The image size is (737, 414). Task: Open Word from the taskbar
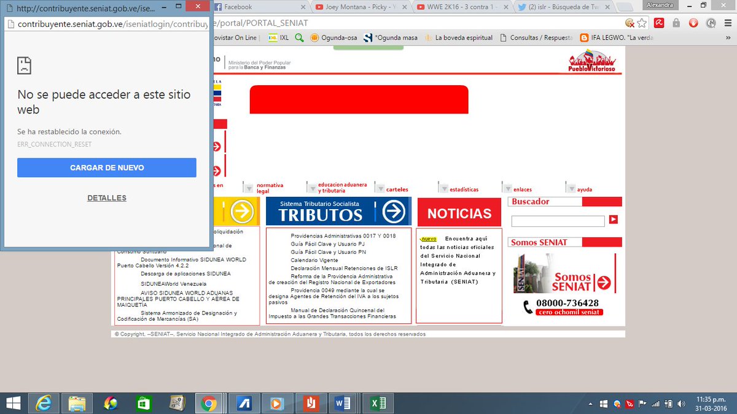(x=341, y=403)
